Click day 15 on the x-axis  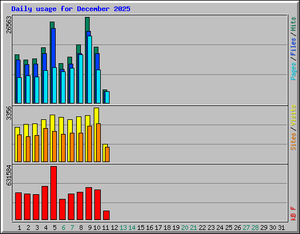[141, 228]
